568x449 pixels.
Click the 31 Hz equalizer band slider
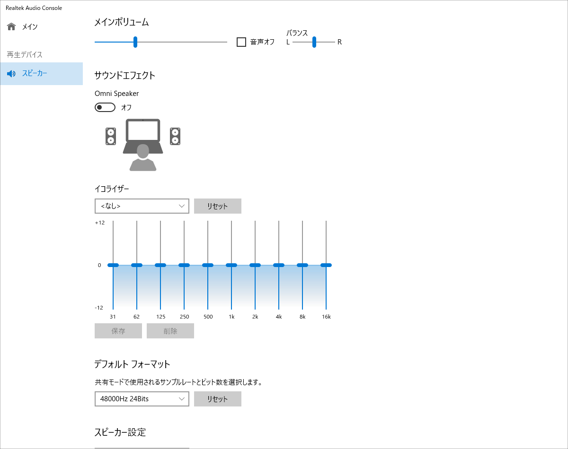(113, 265)
